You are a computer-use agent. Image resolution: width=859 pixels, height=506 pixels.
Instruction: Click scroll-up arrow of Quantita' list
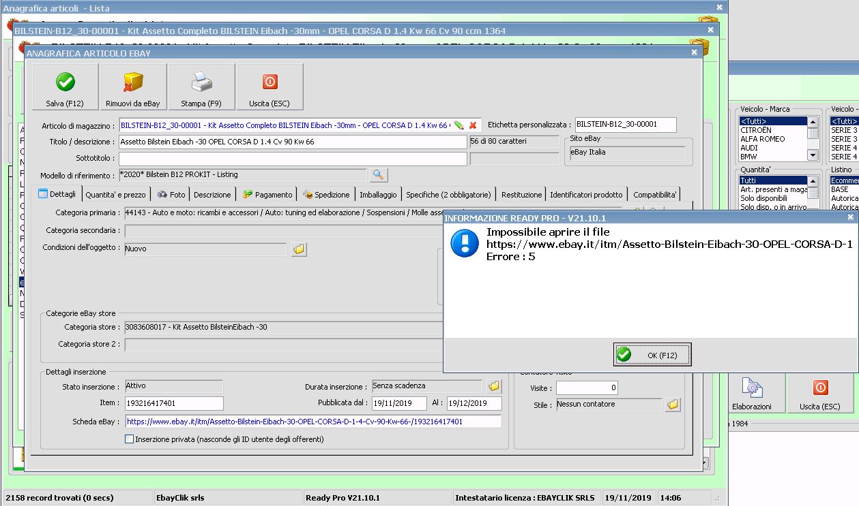click(813, 181)
